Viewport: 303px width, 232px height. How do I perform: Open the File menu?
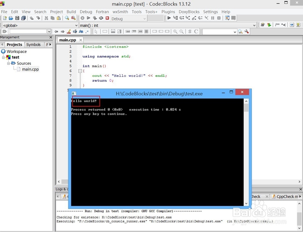pos(4,12)
